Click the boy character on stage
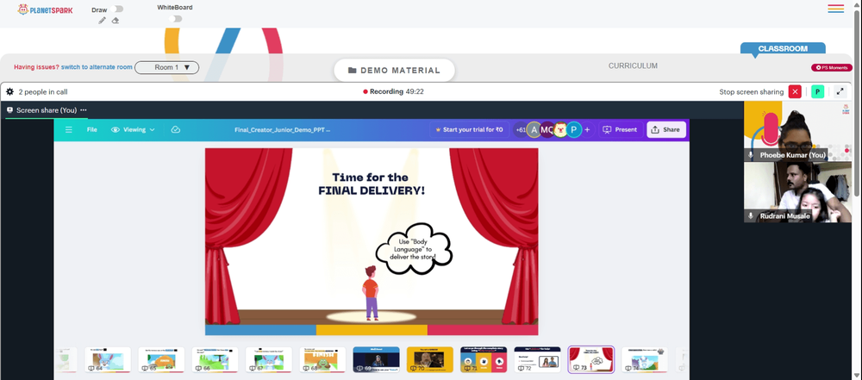Screen dimensions: 862x380 371,293
